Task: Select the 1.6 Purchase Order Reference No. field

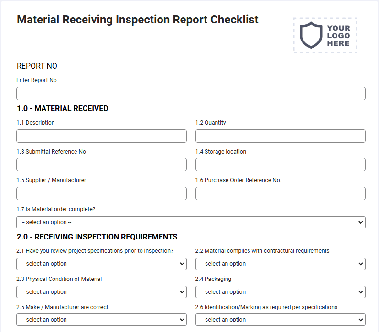Action: click(x=281, y=194)
